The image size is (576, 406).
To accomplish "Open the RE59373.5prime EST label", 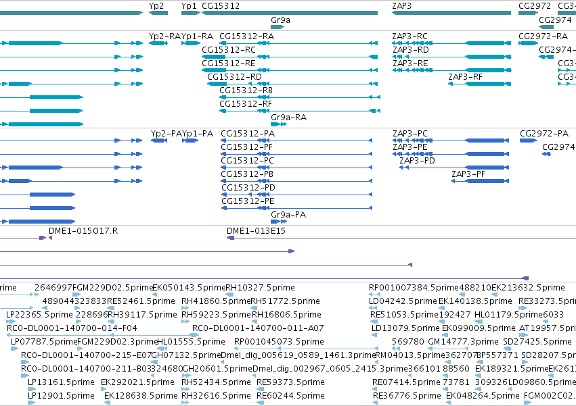I will tap(290, 382).
